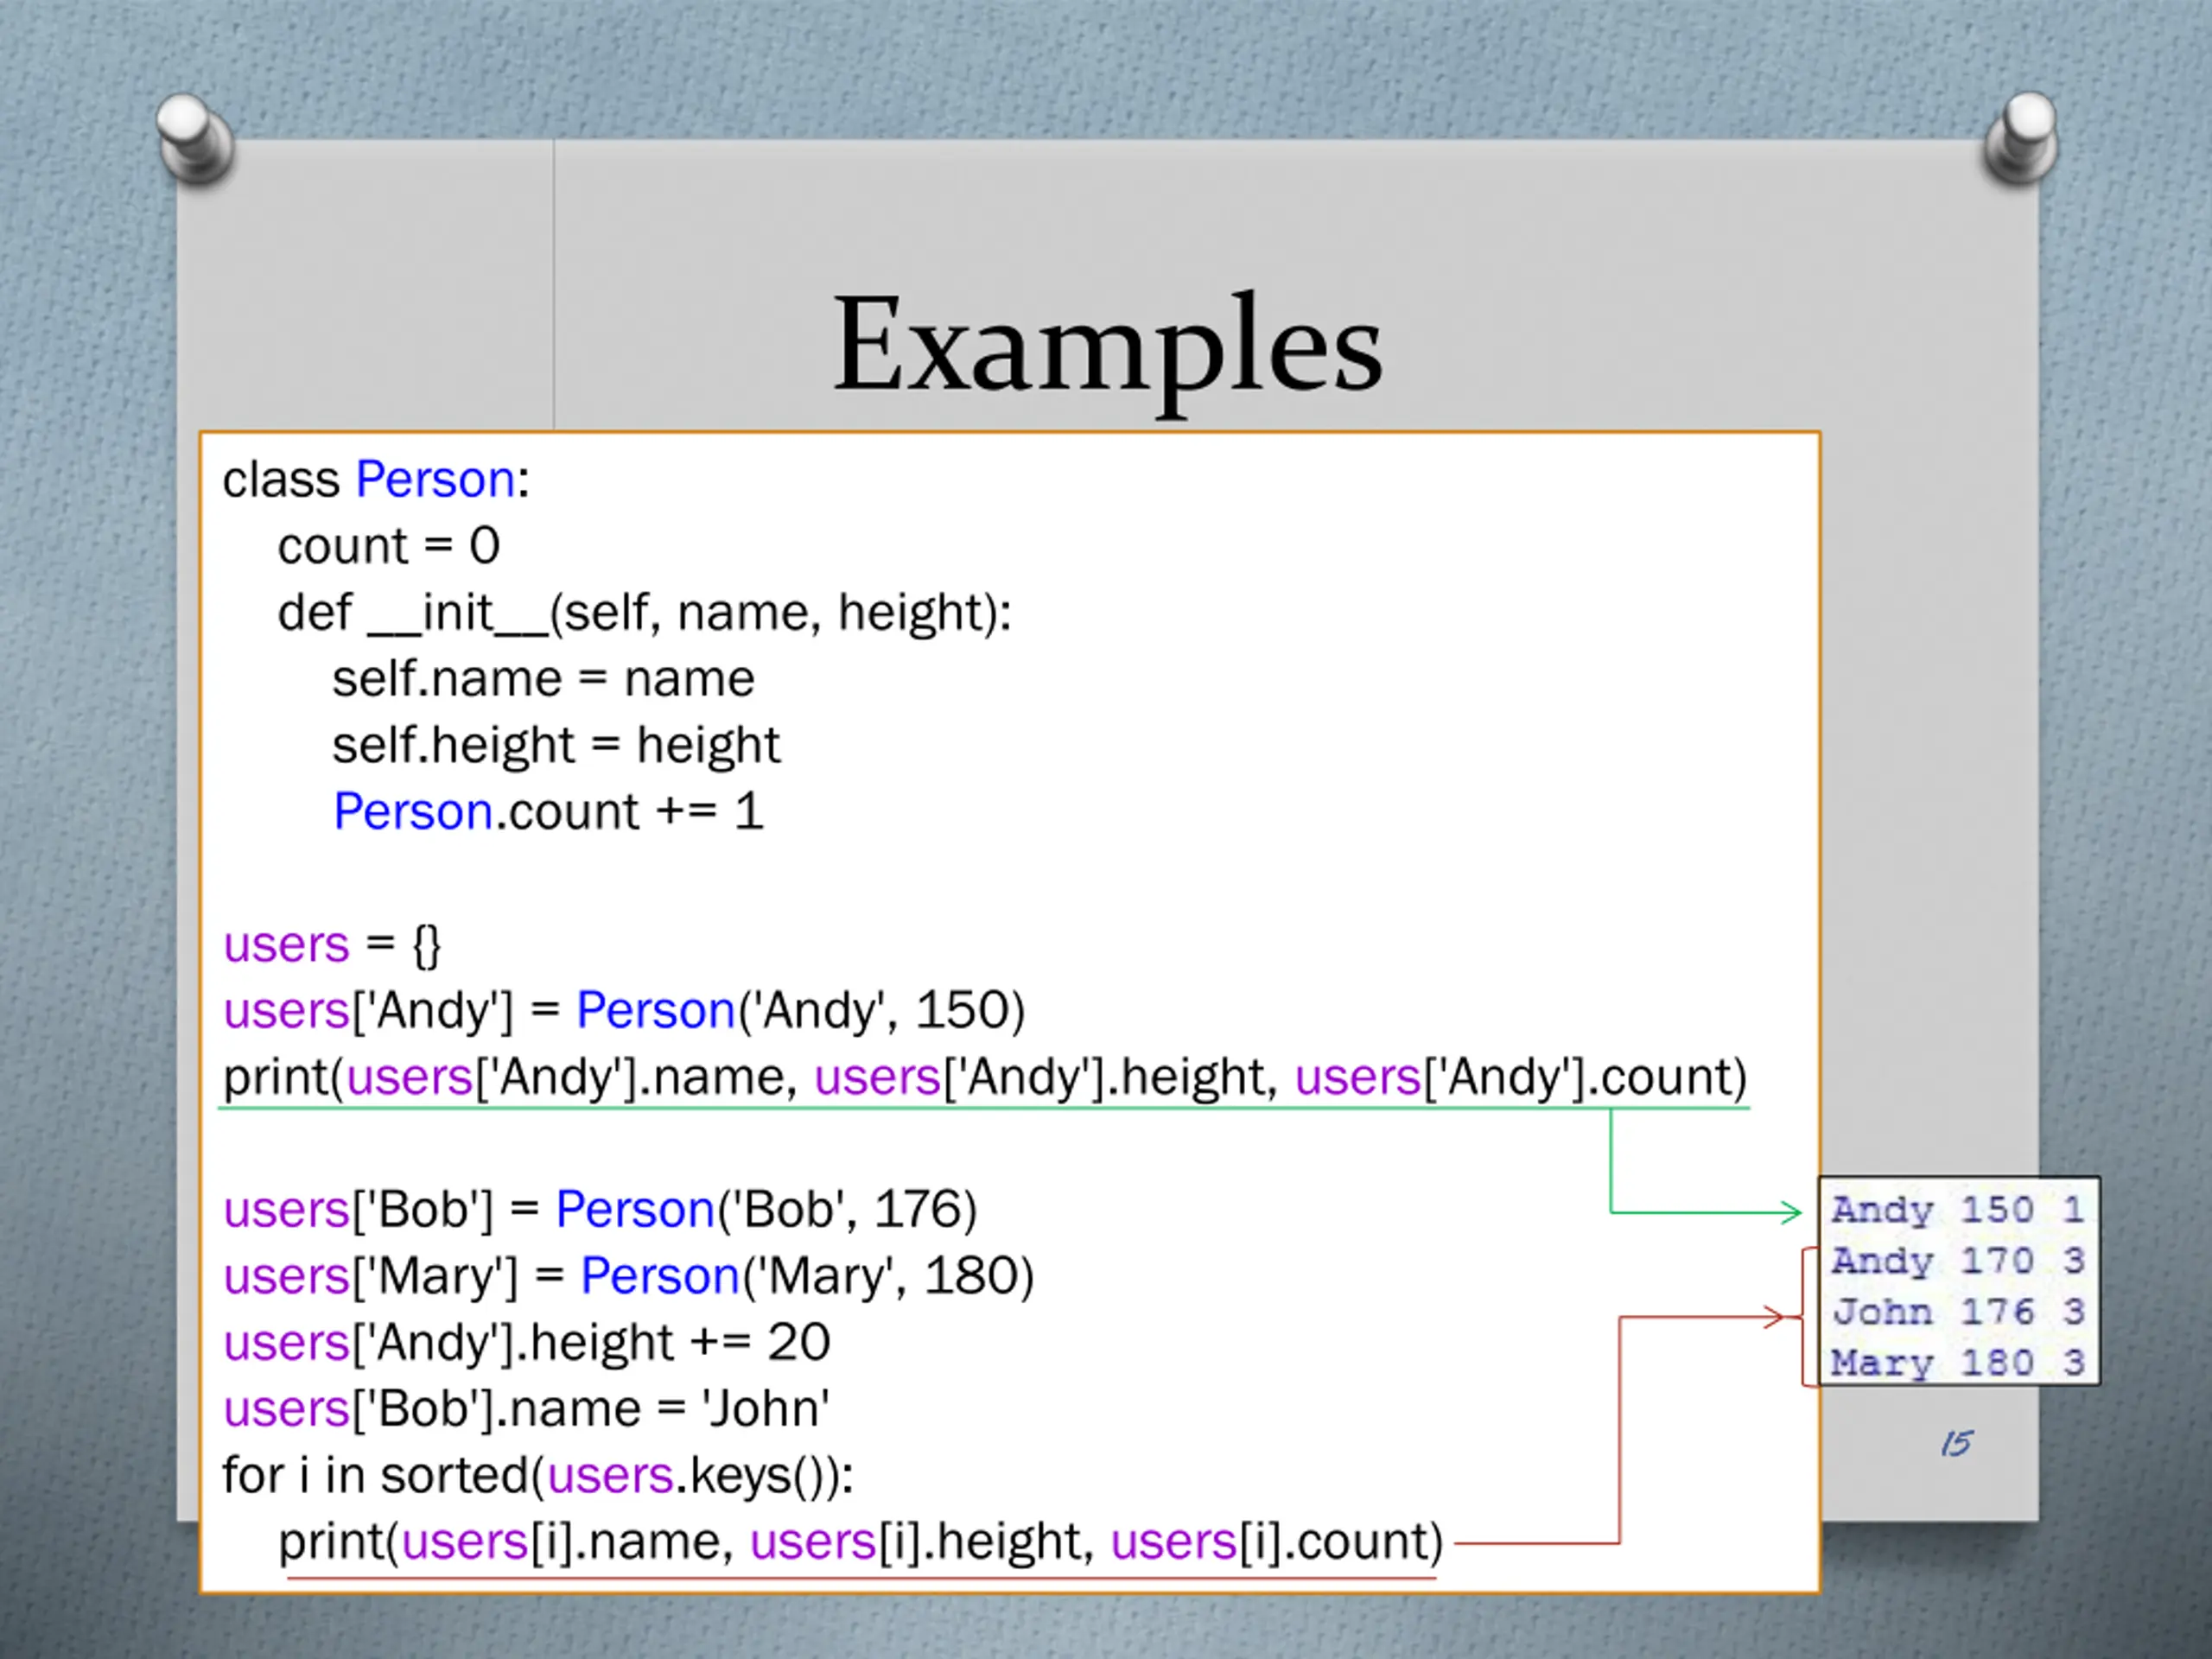The height and width of the screenshot is (1659, 2212).
Task: Click the line creating Person('Bob', 176)
Action: coord(600,1210)
